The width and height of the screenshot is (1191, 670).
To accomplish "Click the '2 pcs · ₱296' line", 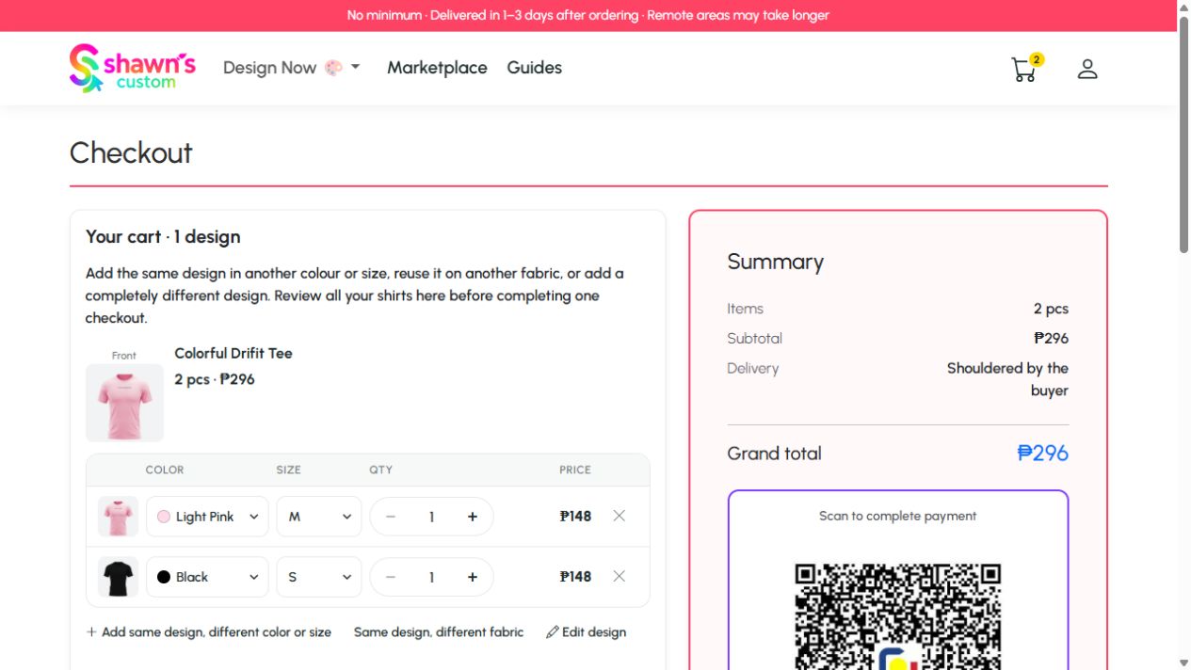I will pyautogui.click(x=215, y=379).
